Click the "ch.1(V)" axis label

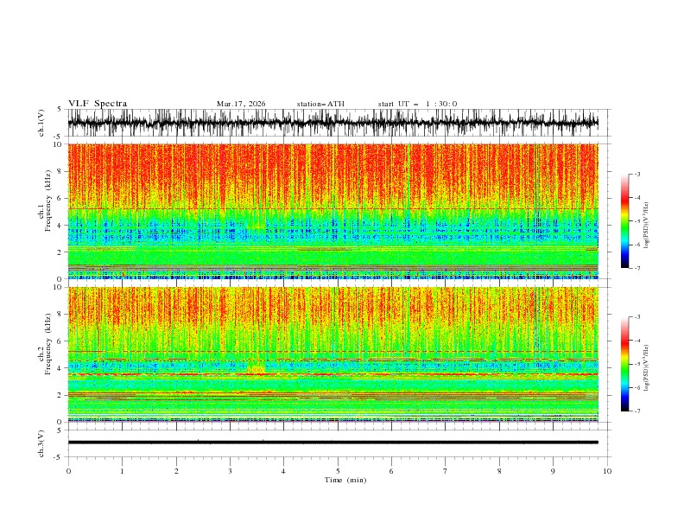click(41, 123)
